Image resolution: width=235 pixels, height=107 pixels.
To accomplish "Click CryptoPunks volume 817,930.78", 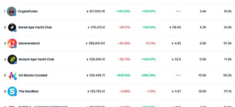I will pos(96,11).
